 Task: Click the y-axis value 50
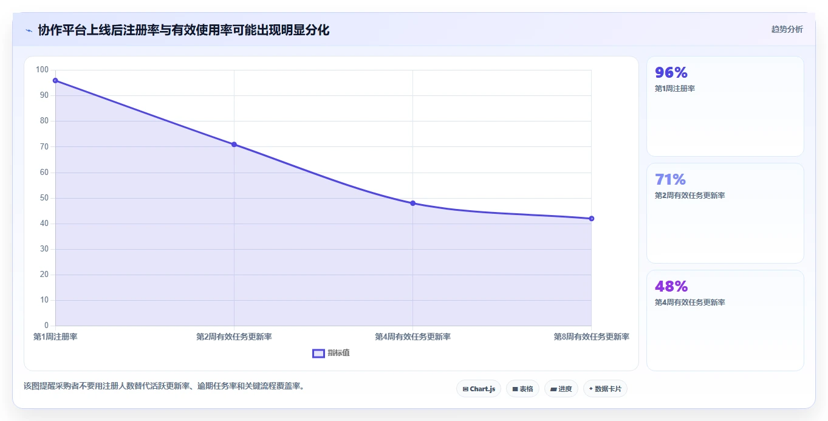pos(44,198)
